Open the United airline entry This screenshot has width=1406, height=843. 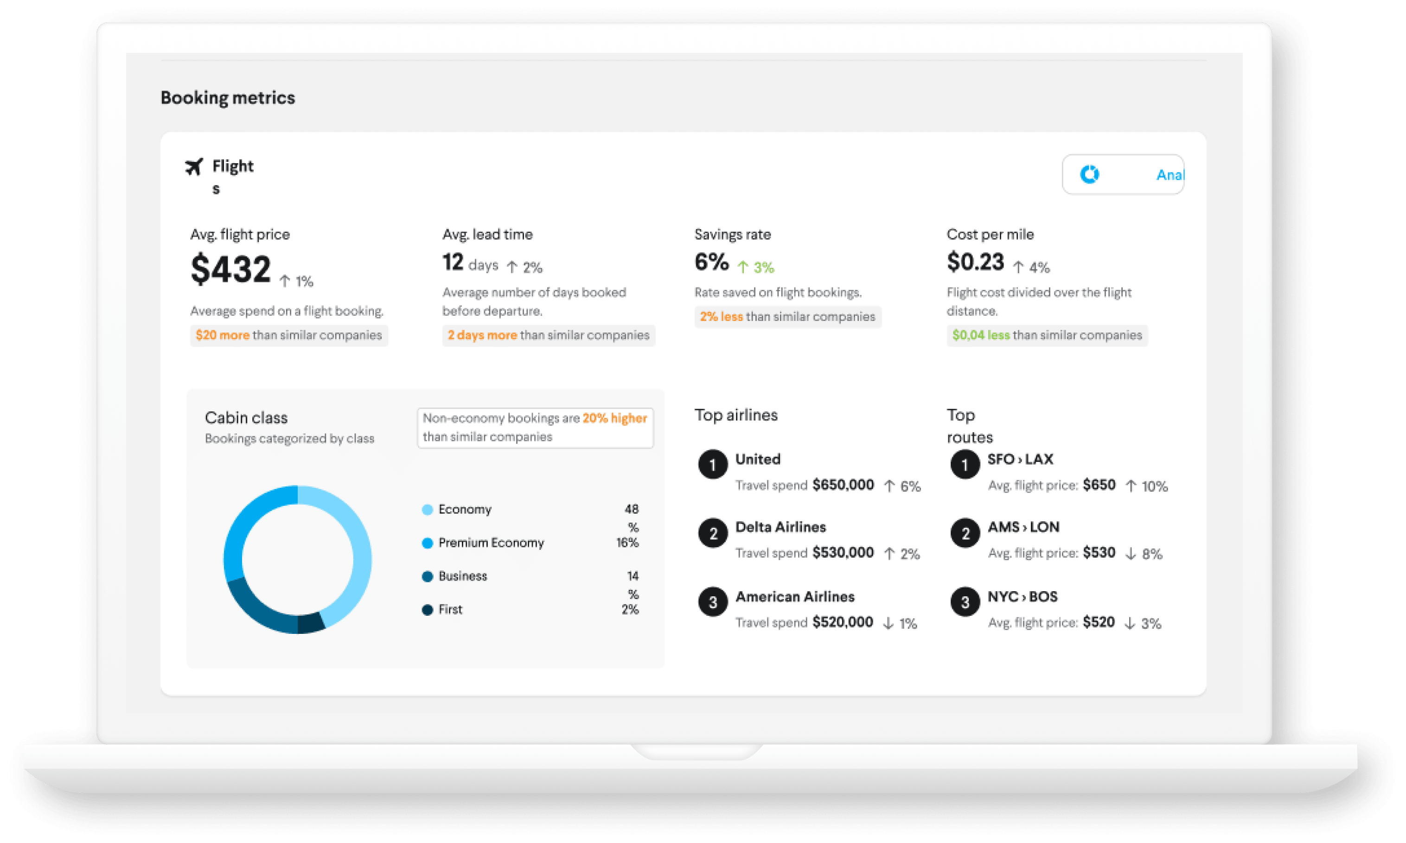(x=757, y=459)
